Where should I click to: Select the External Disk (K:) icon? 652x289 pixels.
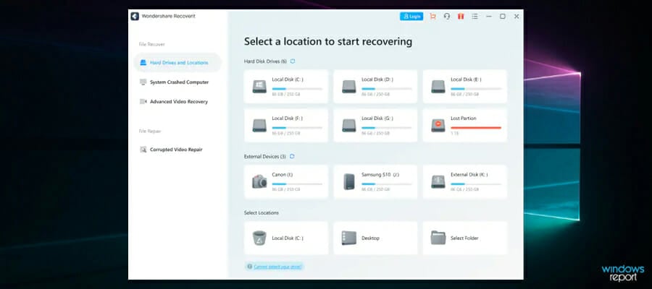(438, 181)
